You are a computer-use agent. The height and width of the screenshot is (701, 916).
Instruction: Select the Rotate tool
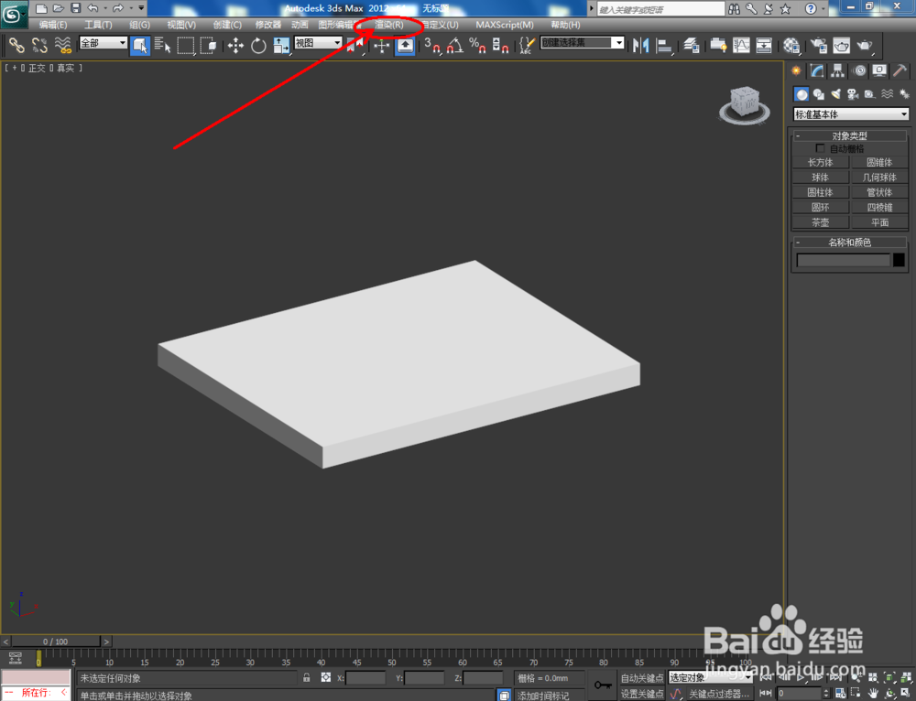(x=258, y=45)
